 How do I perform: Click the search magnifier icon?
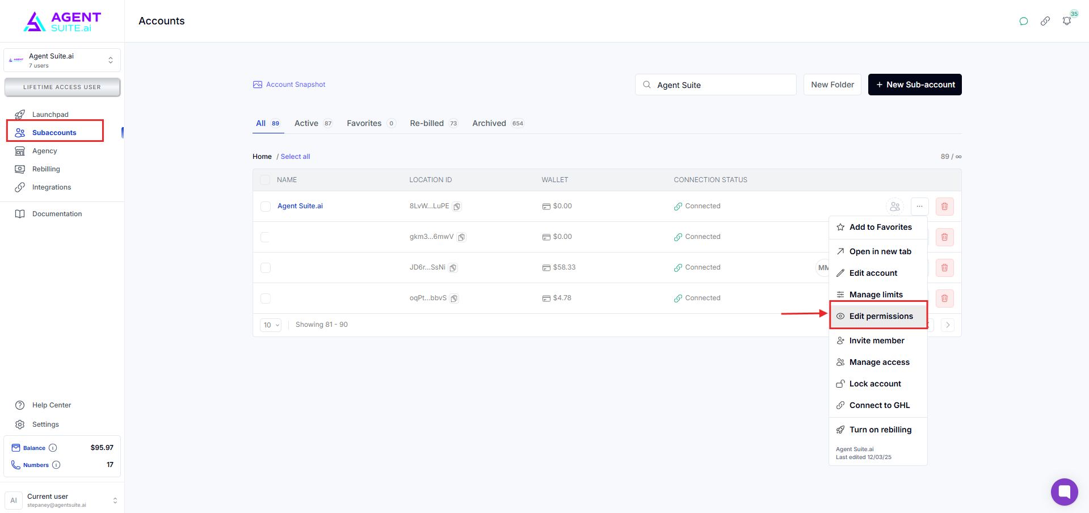coord(647,85)
